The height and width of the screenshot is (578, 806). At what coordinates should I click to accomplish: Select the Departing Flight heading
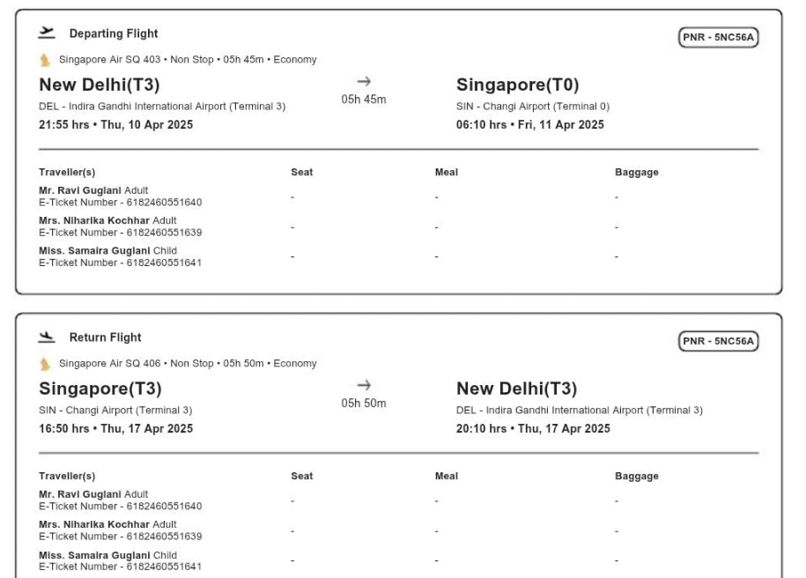[x=114, y=33]
